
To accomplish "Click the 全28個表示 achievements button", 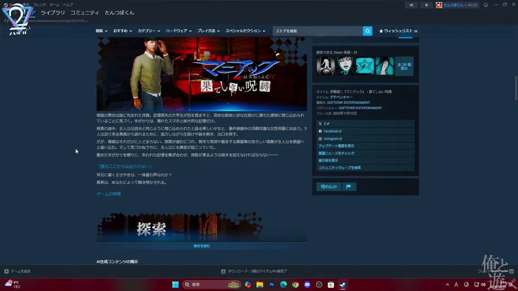I will tap(404, 66).
